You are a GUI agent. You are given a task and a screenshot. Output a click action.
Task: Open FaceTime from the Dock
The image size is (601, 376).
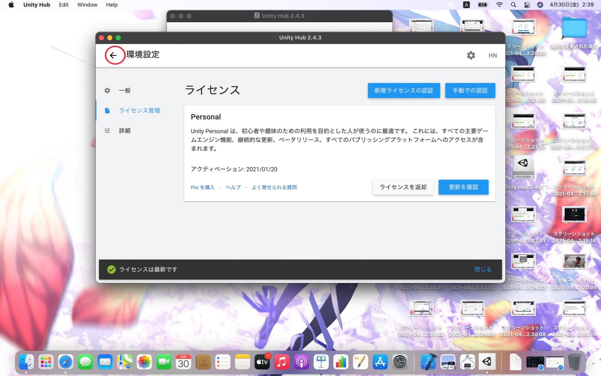point(164,362)
